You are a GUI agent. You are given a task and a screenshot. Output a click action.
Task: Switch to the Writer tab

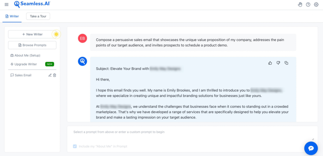(12, 16)
